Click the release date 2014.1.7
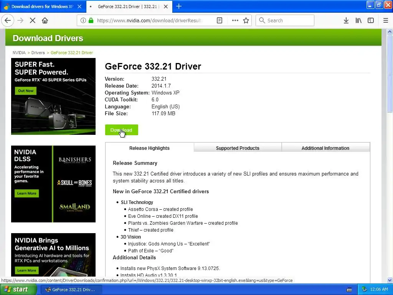Screen dimensions: 393x295 (x=161, y=86)
